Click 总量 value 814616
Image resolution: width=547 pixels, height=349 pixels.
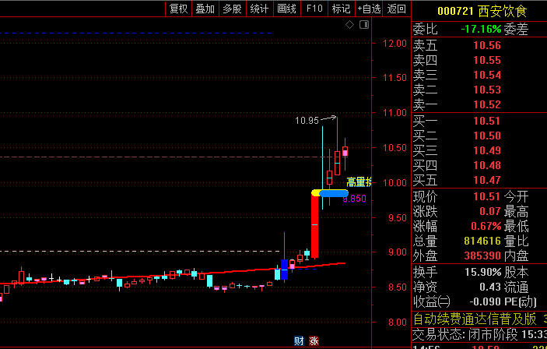click(483, 241)
